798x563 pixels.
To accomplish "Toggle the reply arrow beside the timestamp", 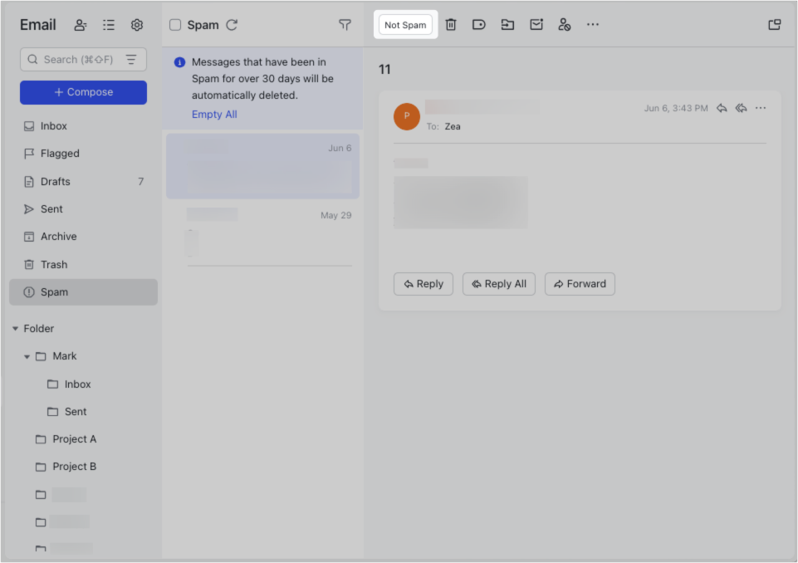I will pyautogui.click(x=722, y=107).
